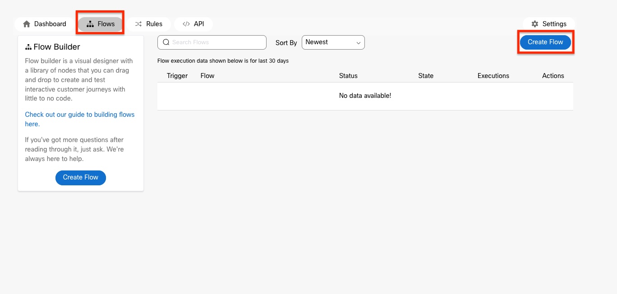Click Create Flow in Flow Builder panel
Image resolution: width=617 pixels, height=294 pixels.
point(81,178)
